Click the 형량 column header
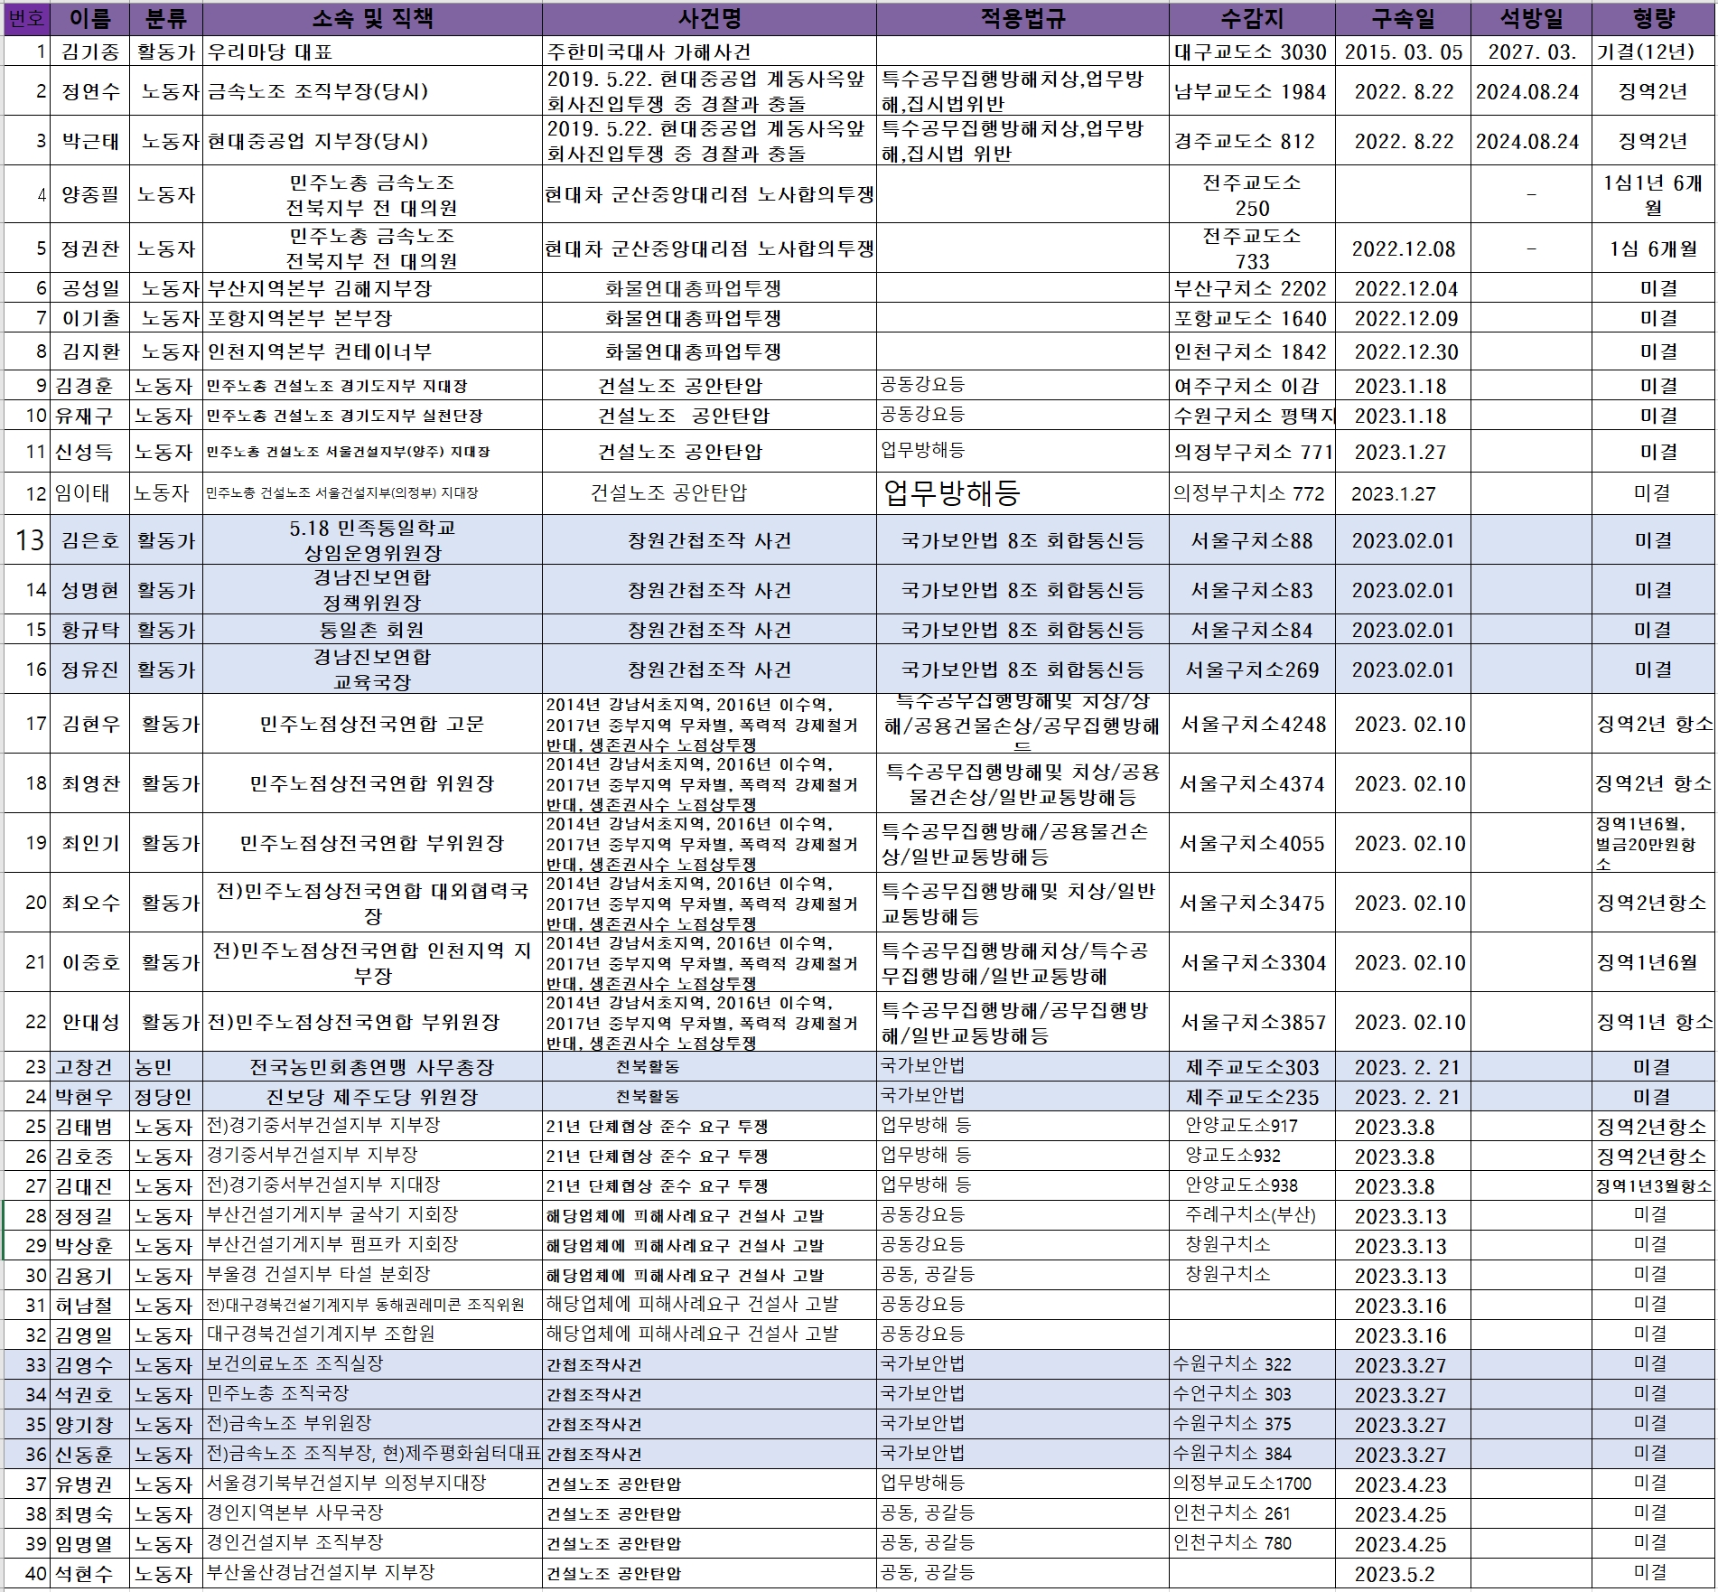1718x1592 pixels. [1652, 19]
